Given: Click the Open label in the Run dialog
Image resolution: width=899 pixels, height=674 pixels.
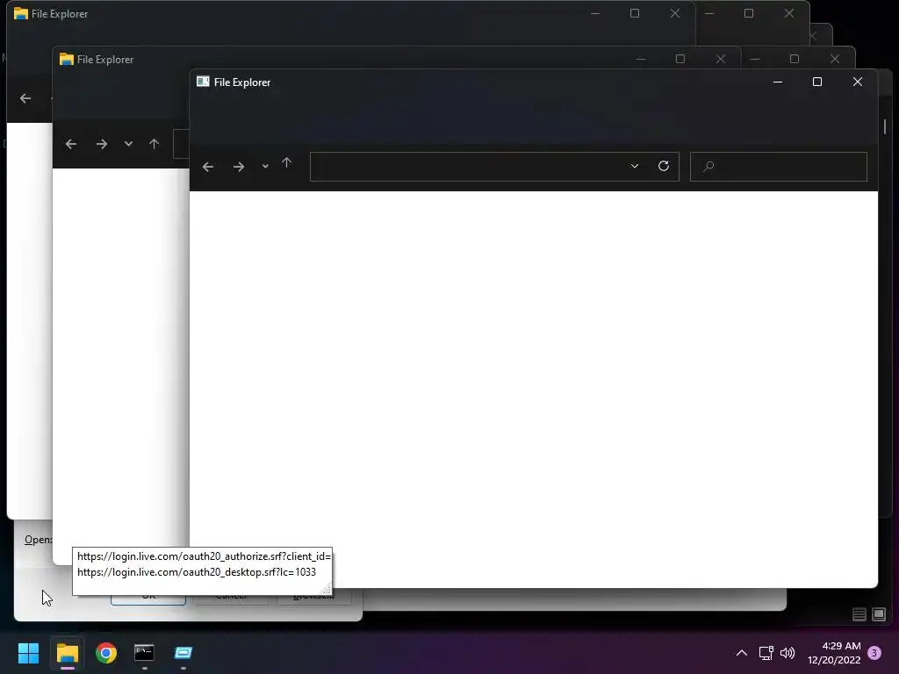Looking at the screenshot, I should coord(38,540).
